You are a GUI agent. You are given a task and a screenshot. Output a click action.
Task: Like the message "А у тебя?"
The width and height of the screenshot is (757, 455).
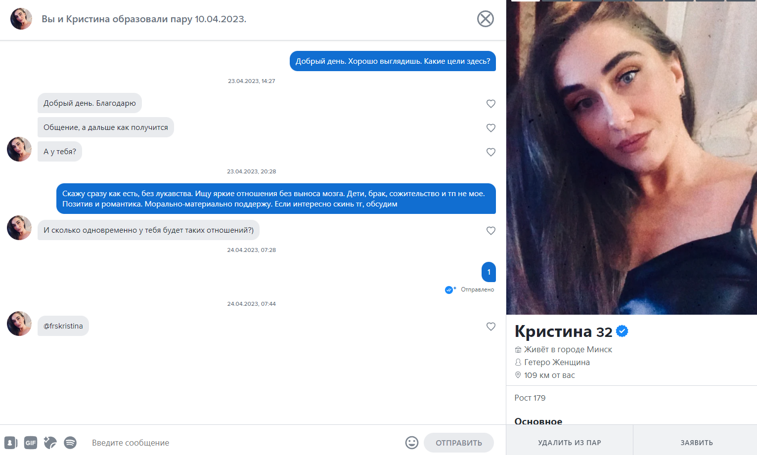(x=490, y=152)
